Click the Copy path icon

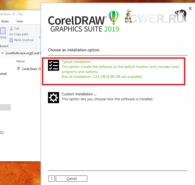(x=11, y=34)
